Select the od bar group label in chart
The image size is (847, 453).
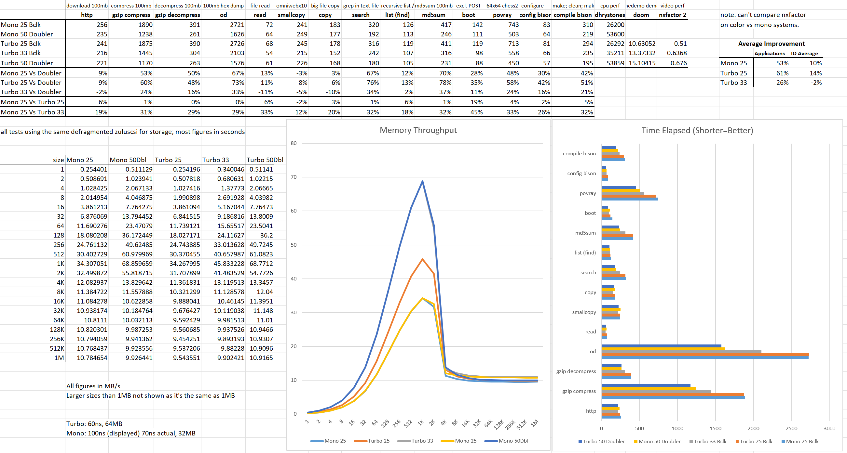593,352
